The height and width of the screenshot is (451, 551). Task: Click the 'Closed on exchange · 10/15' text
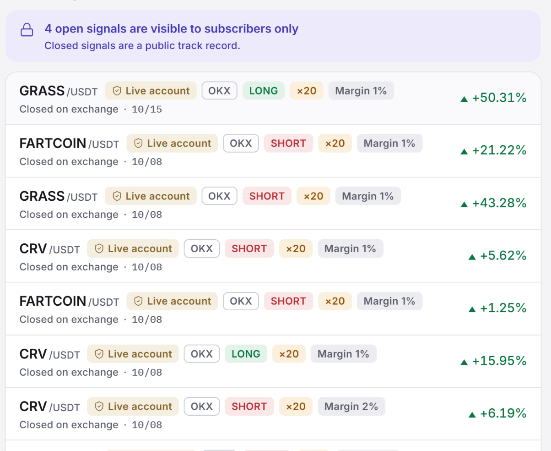(91, 109)
